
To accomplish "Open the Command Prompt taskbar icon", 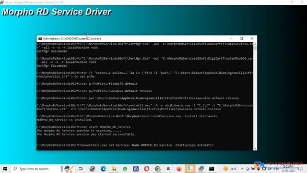I will click(212, 169).
